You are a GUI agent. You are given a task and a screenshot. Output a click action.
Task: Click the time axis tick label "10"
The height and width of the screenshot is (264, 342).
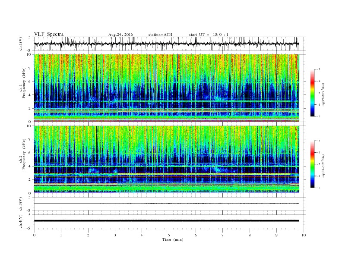click(x=304, y=235)
